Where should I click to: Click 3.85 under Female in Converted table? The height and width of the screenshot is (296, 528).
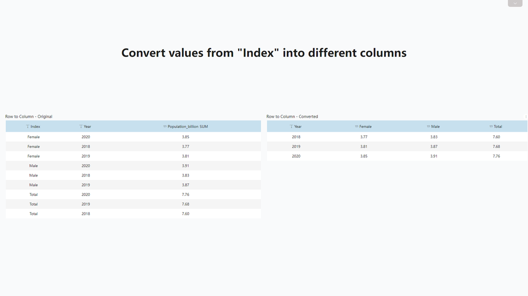pyautogui.click(x=364, y=156)
